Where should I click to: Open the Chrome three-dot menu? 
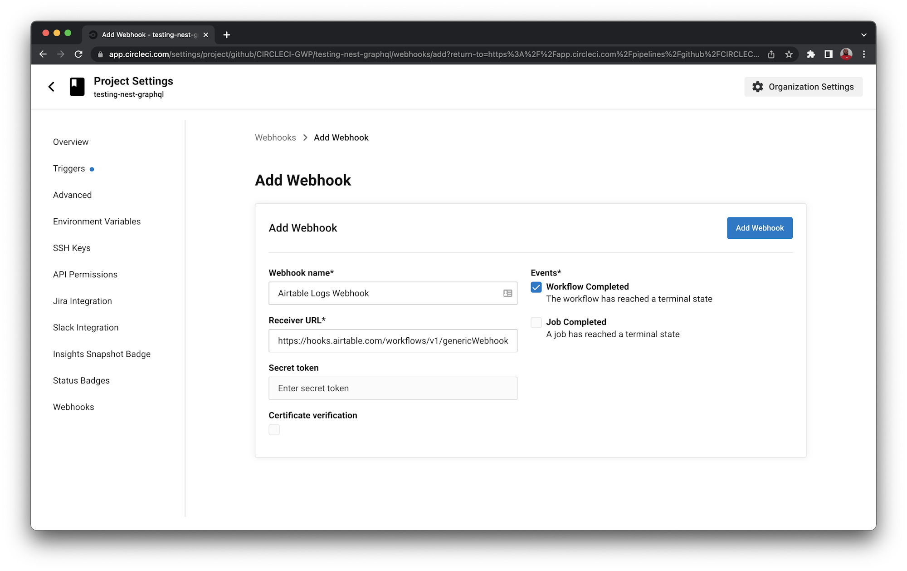click(864, 54)
